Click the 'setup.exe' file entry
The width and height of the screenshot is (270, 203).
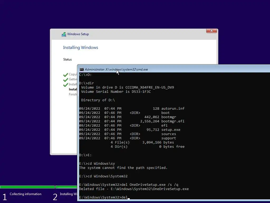[x=171, y=130]
